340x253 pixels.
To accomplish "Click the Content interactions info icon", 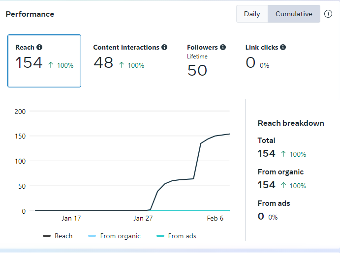I will point(164,48).
